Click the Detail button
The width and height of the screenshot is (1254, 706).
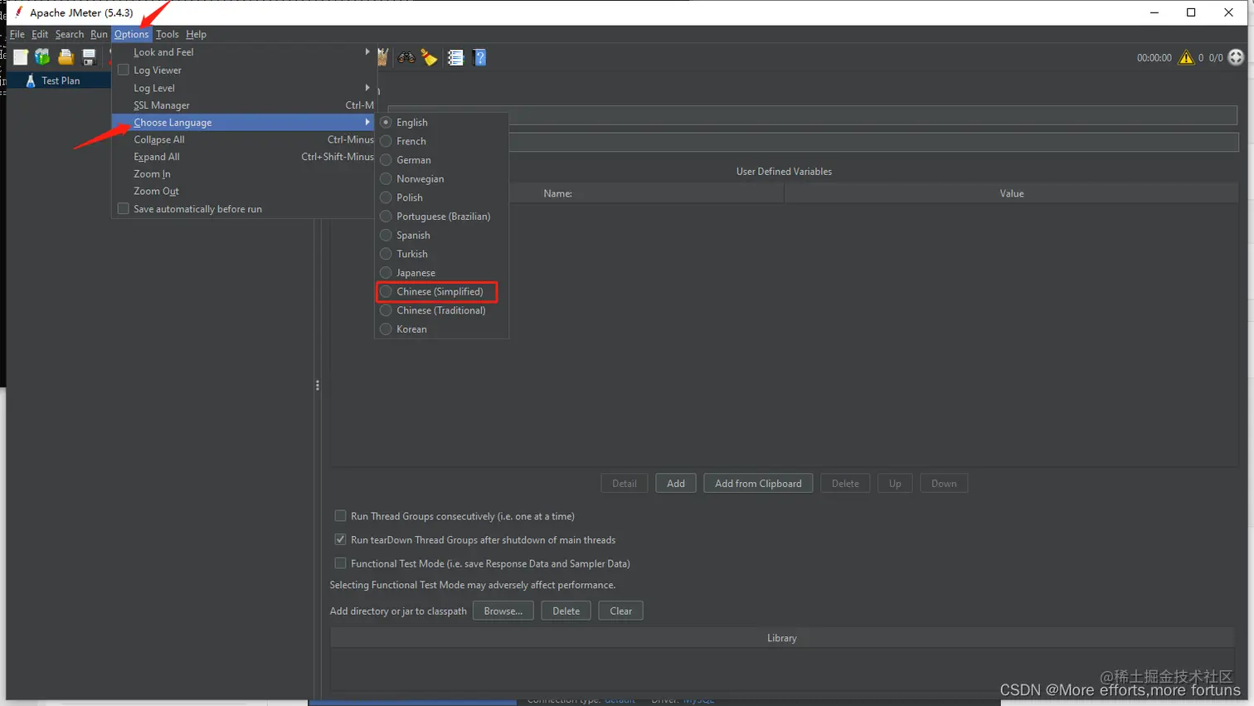click(x=625, y=484)
